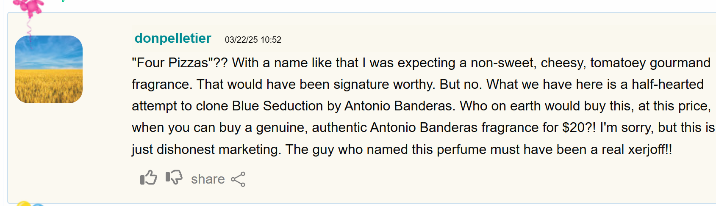Dislike the review with thumbs down

coord(174,178)
